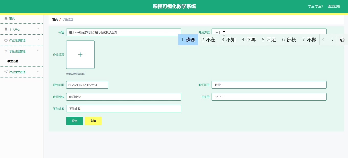The height and width of the screenshot is (158, 348).
Task: Select the person icon for 个人中心
Action: pyautogui.click(x=6, y=29)
